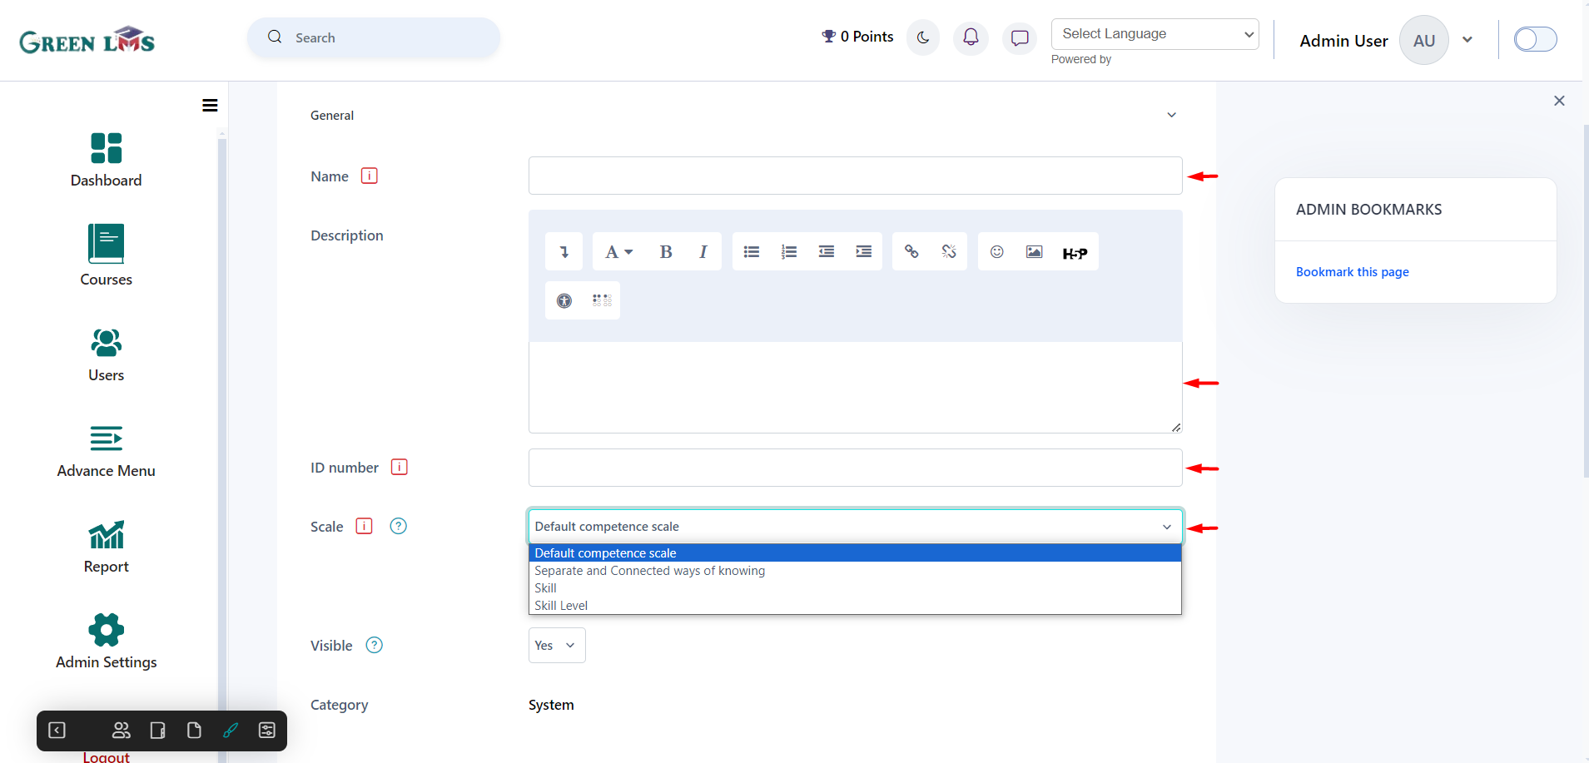Toggle the edit mode switch
Screen dimensions: 1589x763
[x=1535, y=39]
